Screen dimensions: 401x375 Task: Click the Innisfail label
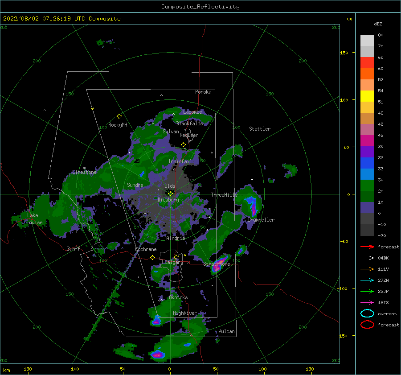tap(180, 161)
